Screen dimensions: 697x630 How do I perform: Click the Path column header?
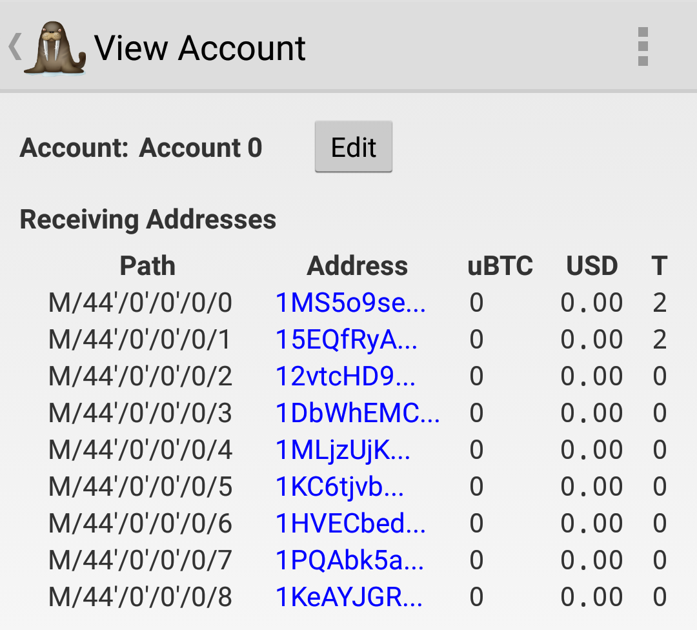[x=148, y=266]
